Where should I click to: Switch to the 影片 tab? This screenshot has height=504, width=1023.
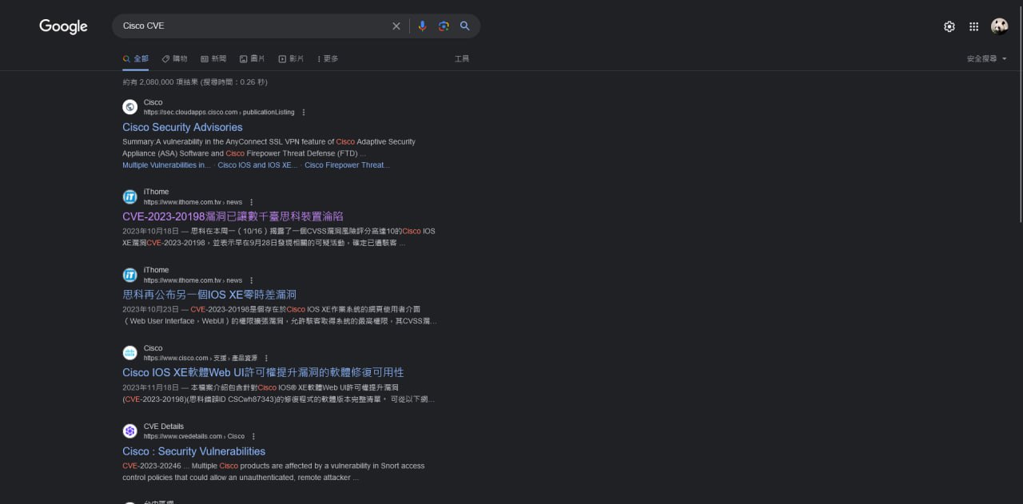click(291, 58)
